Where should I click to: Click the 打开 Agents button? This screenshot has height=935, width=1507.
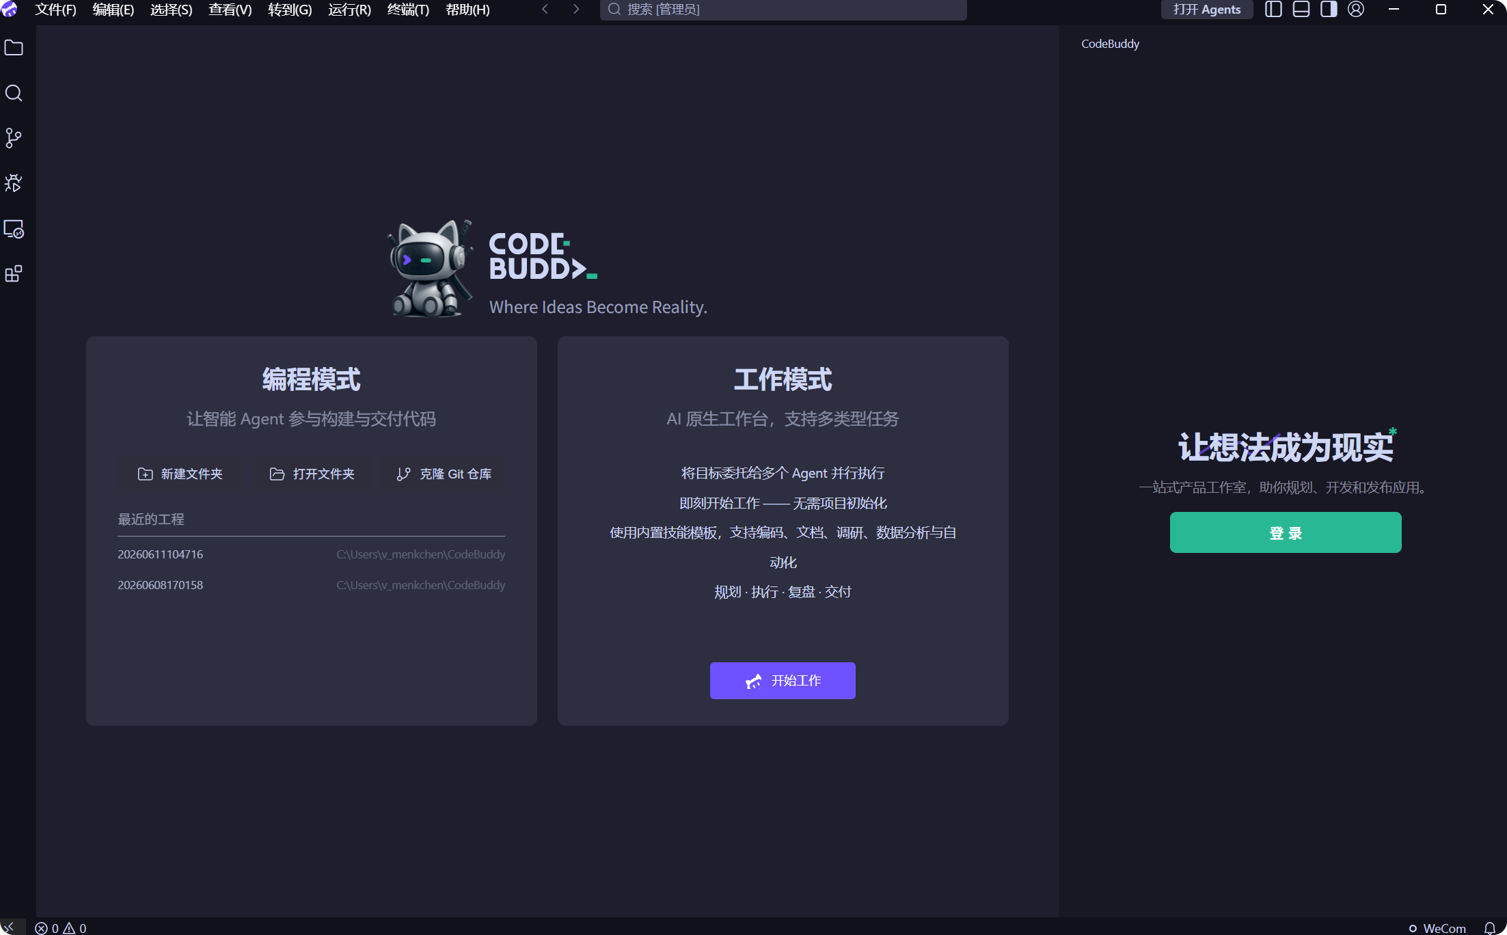point(1207,10)
